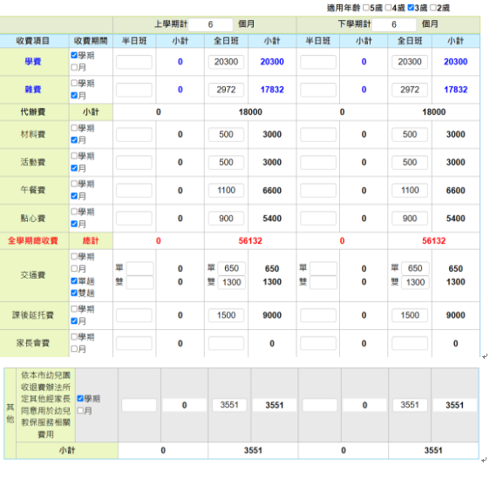Click second-semester 全日班 課後延托費 field showing 1500
The width and height of the screenshot is (490, 479).
[x=410, y=315]
